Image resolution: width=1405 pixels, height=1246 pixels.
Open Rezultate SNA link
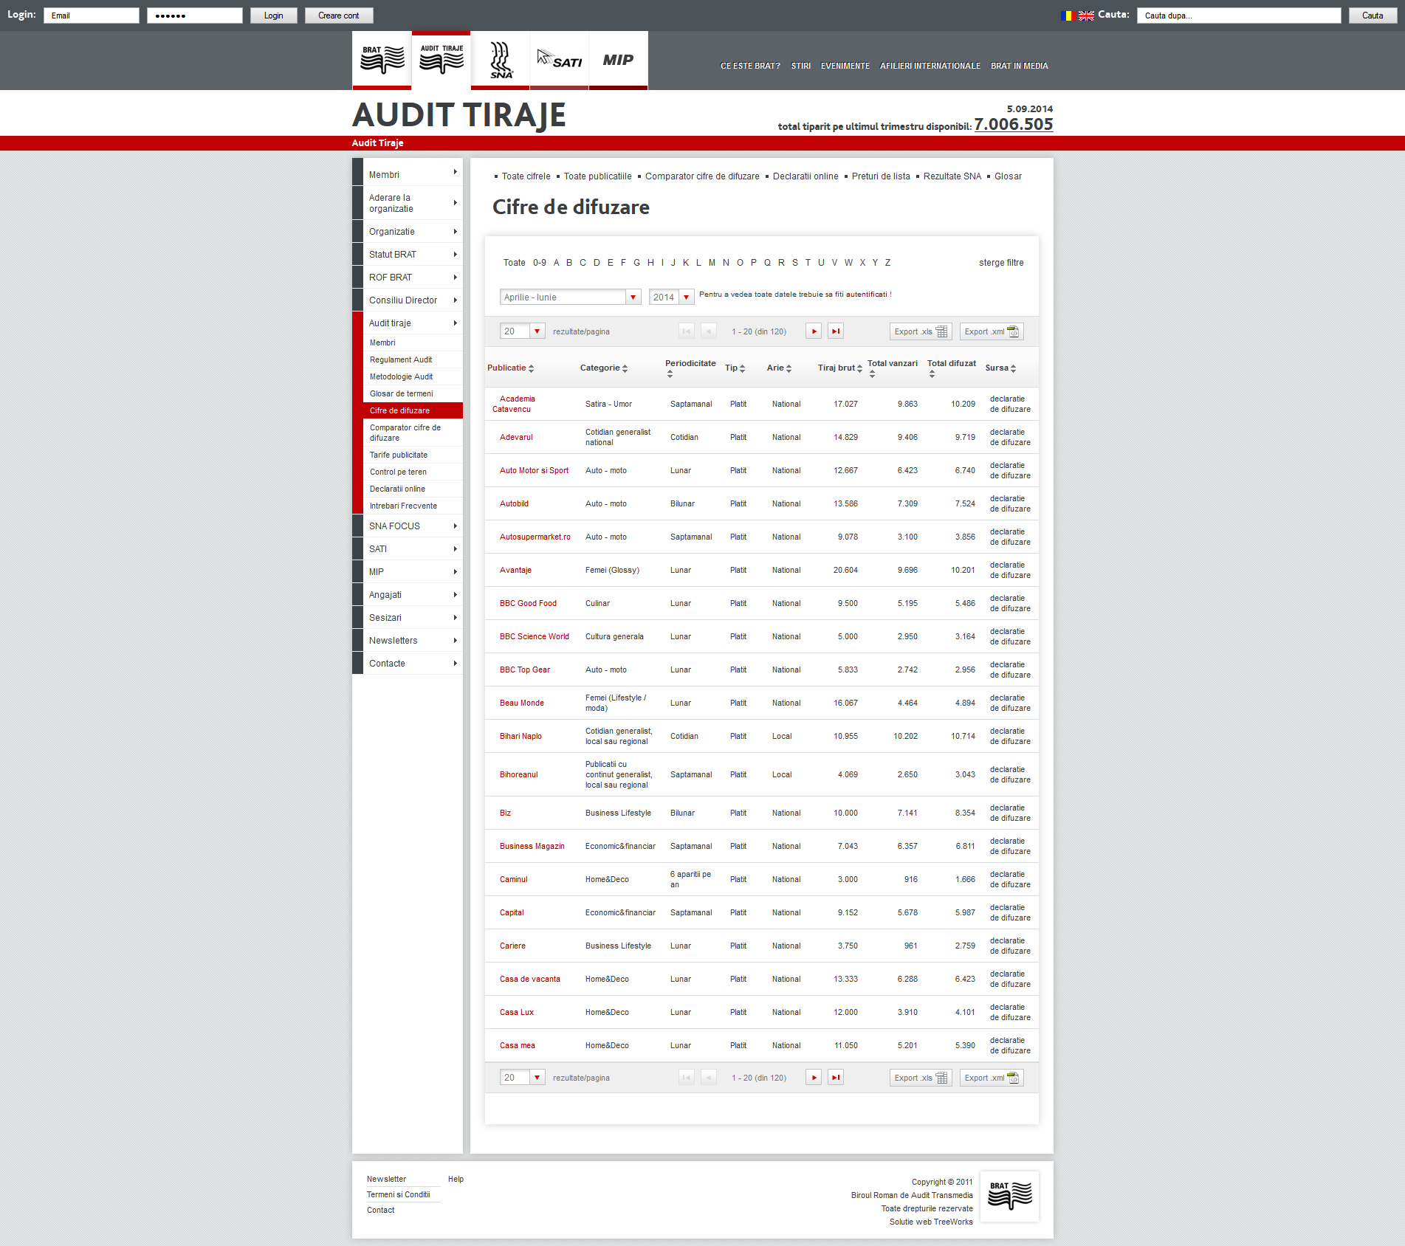(952, 176)
